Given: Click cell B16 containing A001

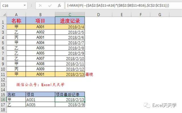Looking at the screenshot, I should click(x=40, y=100).
